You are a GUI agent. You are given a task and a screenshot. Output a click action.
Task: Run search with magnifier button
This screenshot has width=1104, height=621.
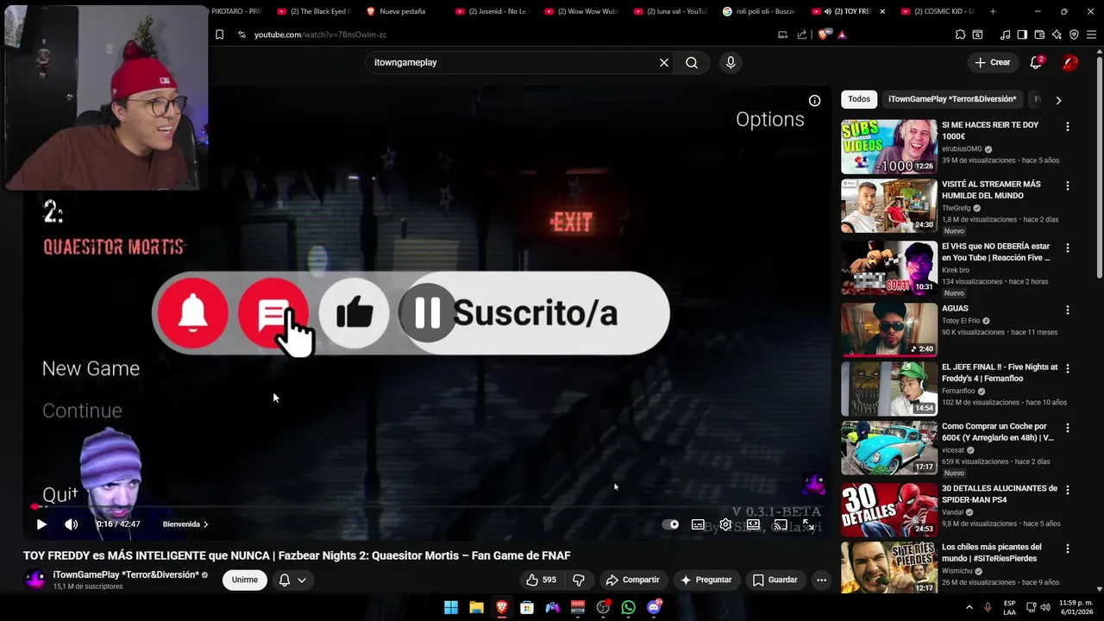point(692,62)
